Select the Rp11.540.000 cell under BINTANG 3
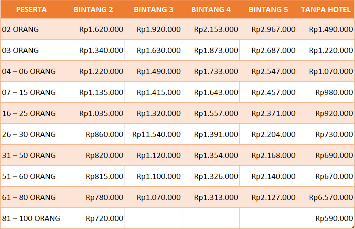The image size is (355, 229). (x=156, y=134)
